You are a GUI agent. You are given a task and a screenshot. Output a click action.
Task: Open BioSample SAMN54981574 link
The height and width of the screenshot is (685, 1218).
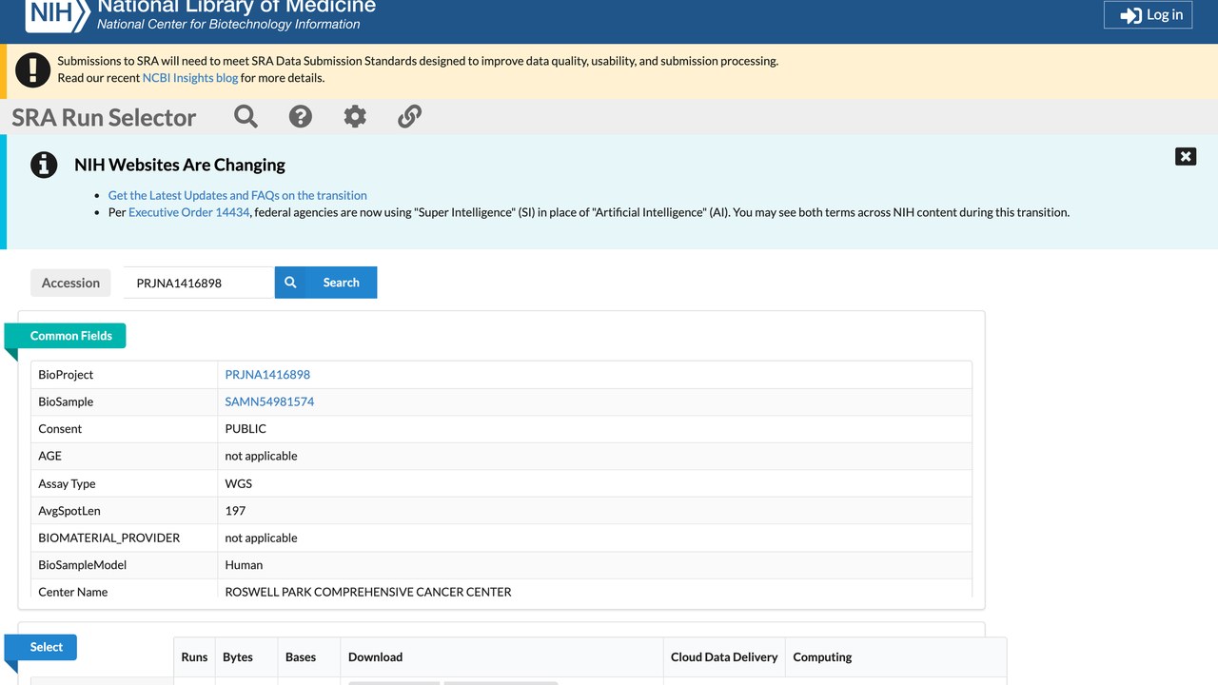coord(269,401)
